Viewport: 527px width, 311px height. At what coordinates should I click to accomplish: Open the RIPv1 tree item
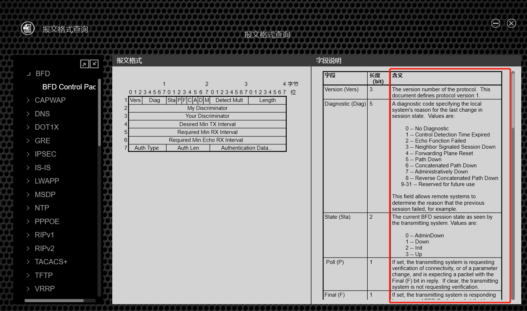point(44,235)
